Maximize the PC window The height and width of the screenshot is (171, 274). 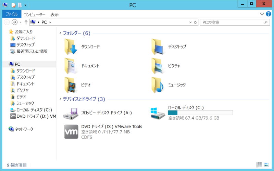251,4
